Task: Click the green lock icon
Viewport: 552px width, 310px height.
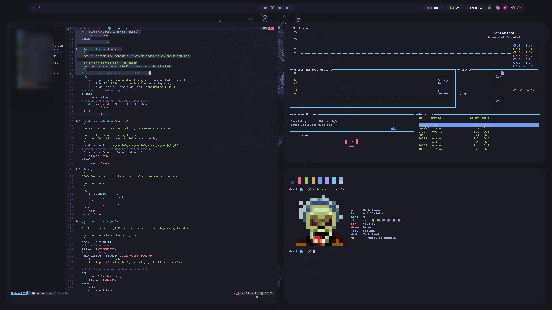Action: [x=490, y=8]
